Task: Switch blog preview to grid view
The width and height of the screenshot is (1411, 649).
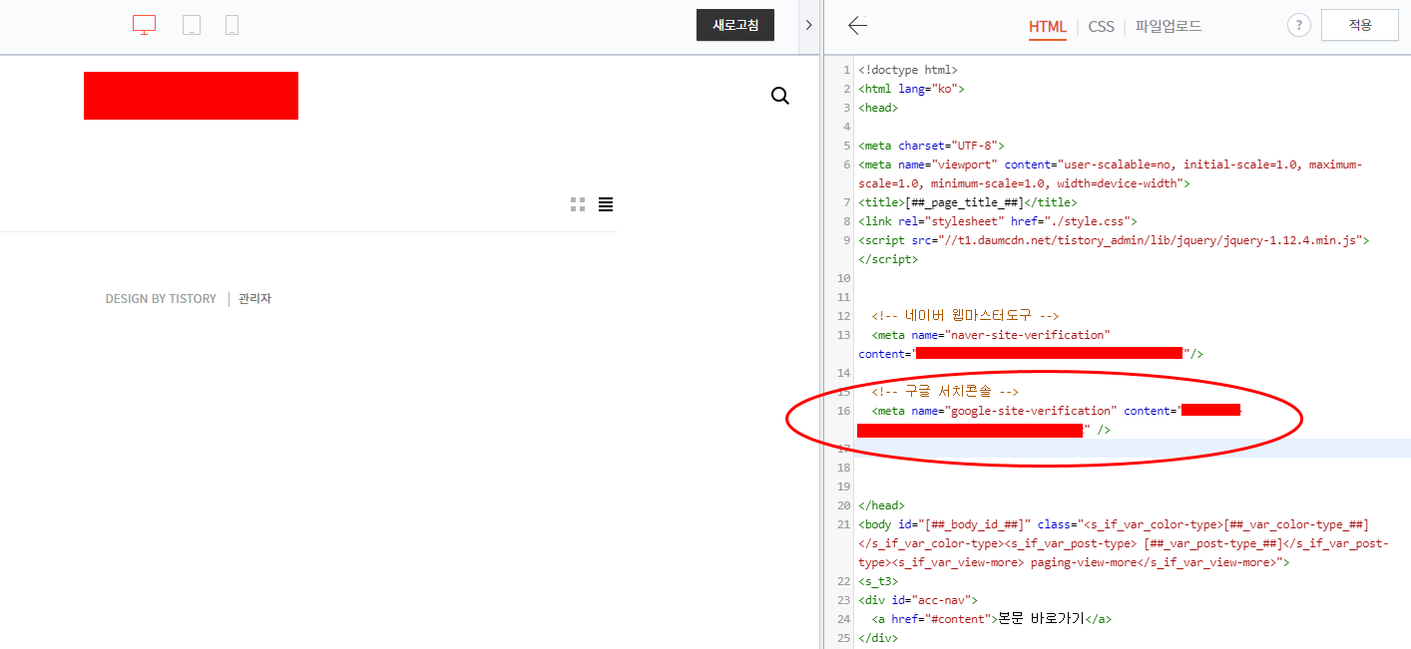Action: coord(578,204)
